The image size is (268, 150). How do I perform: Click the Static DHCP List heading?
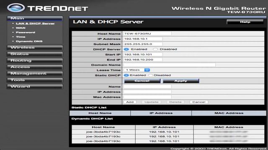point(89,107)
